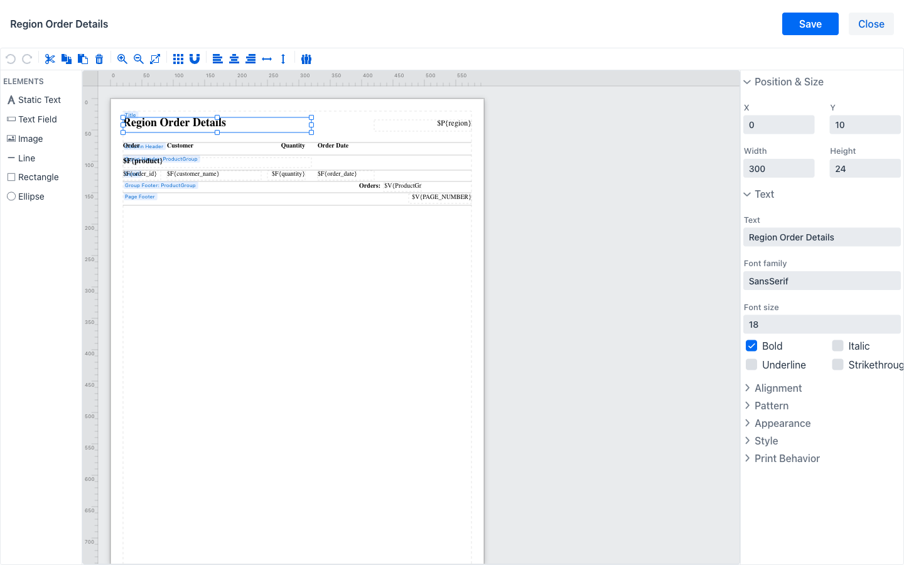The height and width of the screenshot is (565, 904).
Task: Select the $F{order_date} detail field
Action: coord(345,175)
